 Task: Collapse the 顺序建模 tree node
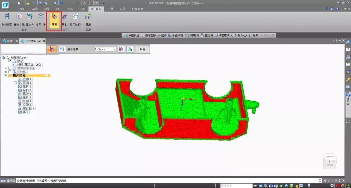pos(6,76)
